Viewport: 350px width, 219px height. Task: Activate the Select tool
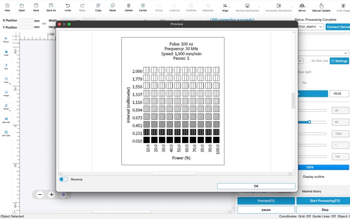6,40
